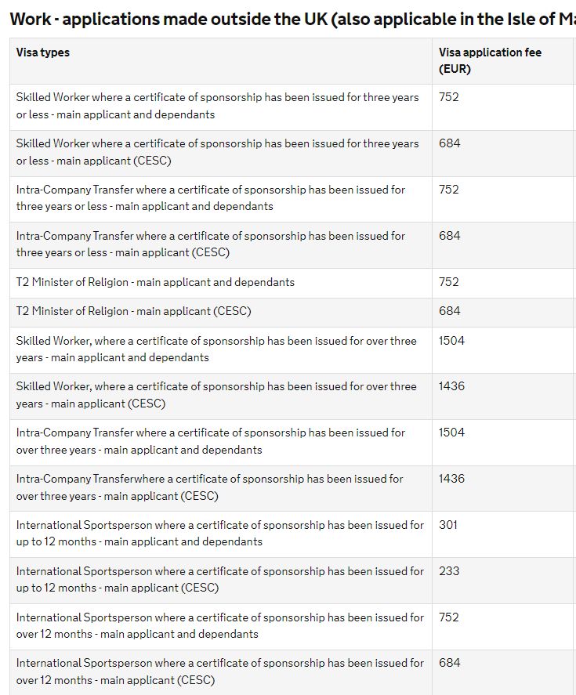This screenshot has width=576, height=695.
Task: Click the International Sportsperson up to 12 months dependants description
Action: coord(219,534)
